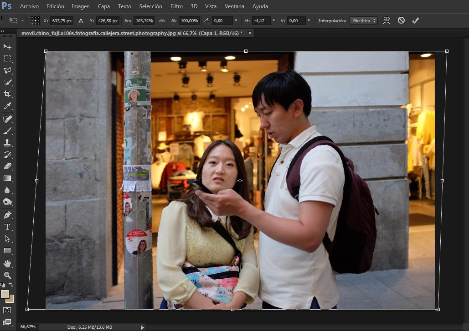Viewport: 469px width, 331px height.
Task: Click the top-middle transform handle
Action: coord(246,51)
